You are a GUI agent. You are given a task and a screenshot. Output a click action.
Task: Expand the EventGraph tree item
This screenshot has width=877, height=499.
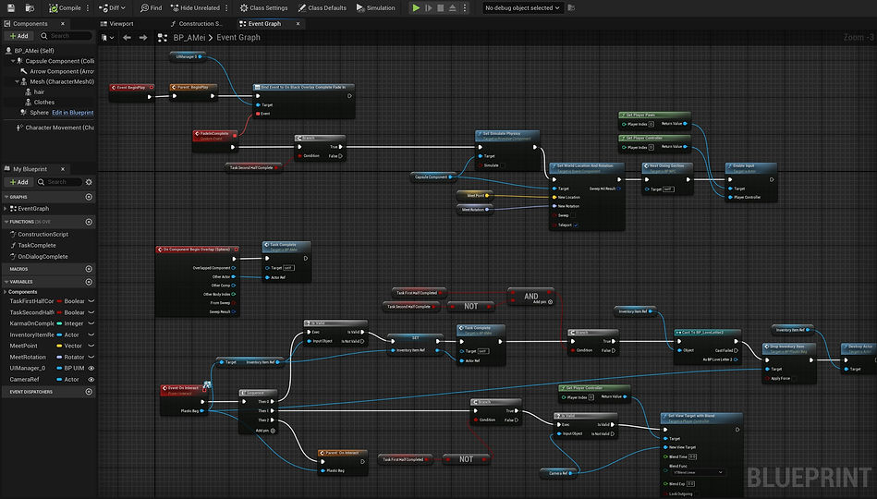pos(6,209)
